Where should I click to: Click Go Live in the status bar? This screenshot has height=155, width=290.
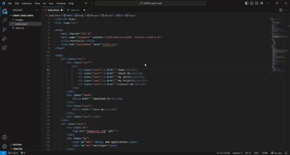(x=276, y=153)
